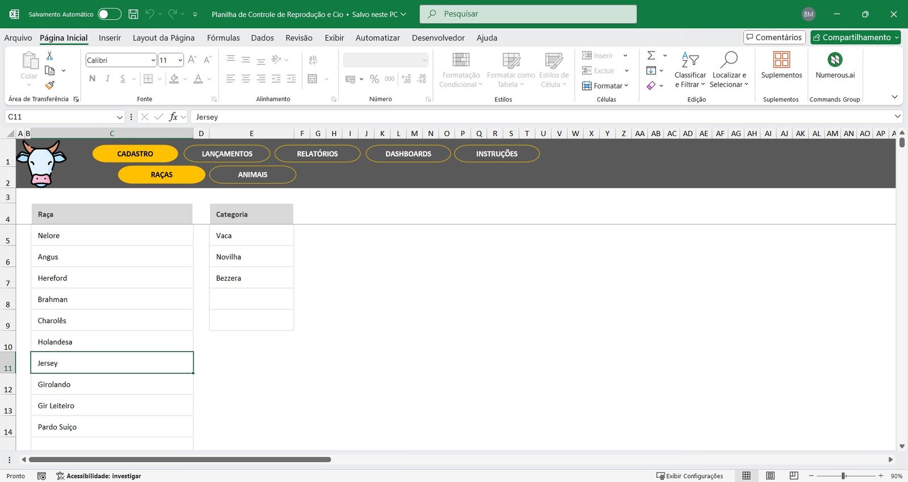Expand the Name Box dropdown arrow

[120, 117]
